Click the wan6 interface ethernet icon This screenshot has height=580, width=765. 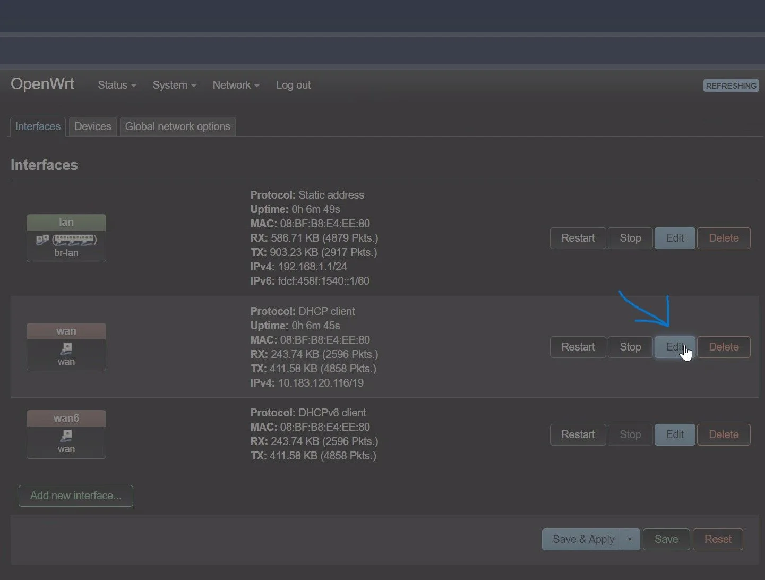tap(66, 436)
